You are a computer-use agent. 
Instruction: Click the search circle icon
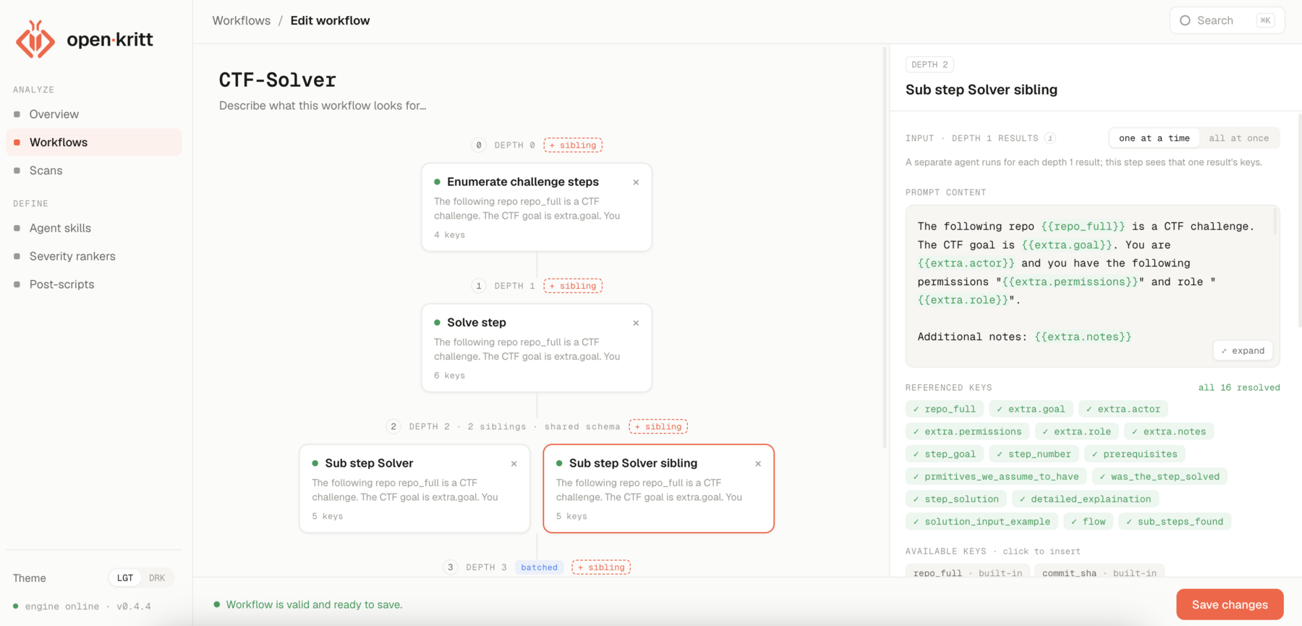coord(1185,20)
